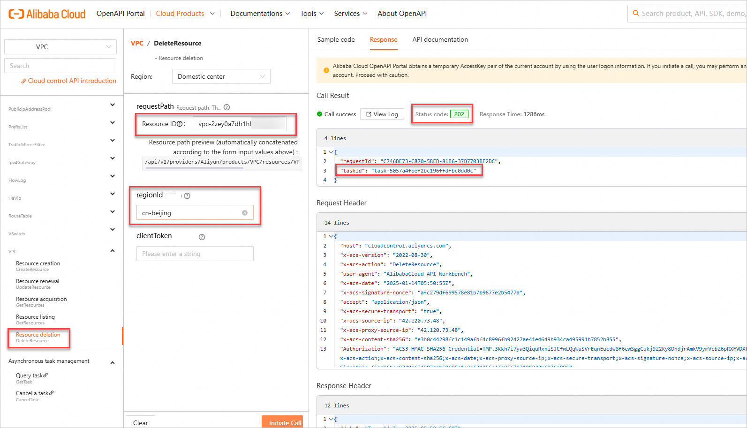This screenshot has width=747, height=428.
Task: Open the Documentations menu
Action: pyautogui.click(x=260, y=14)
